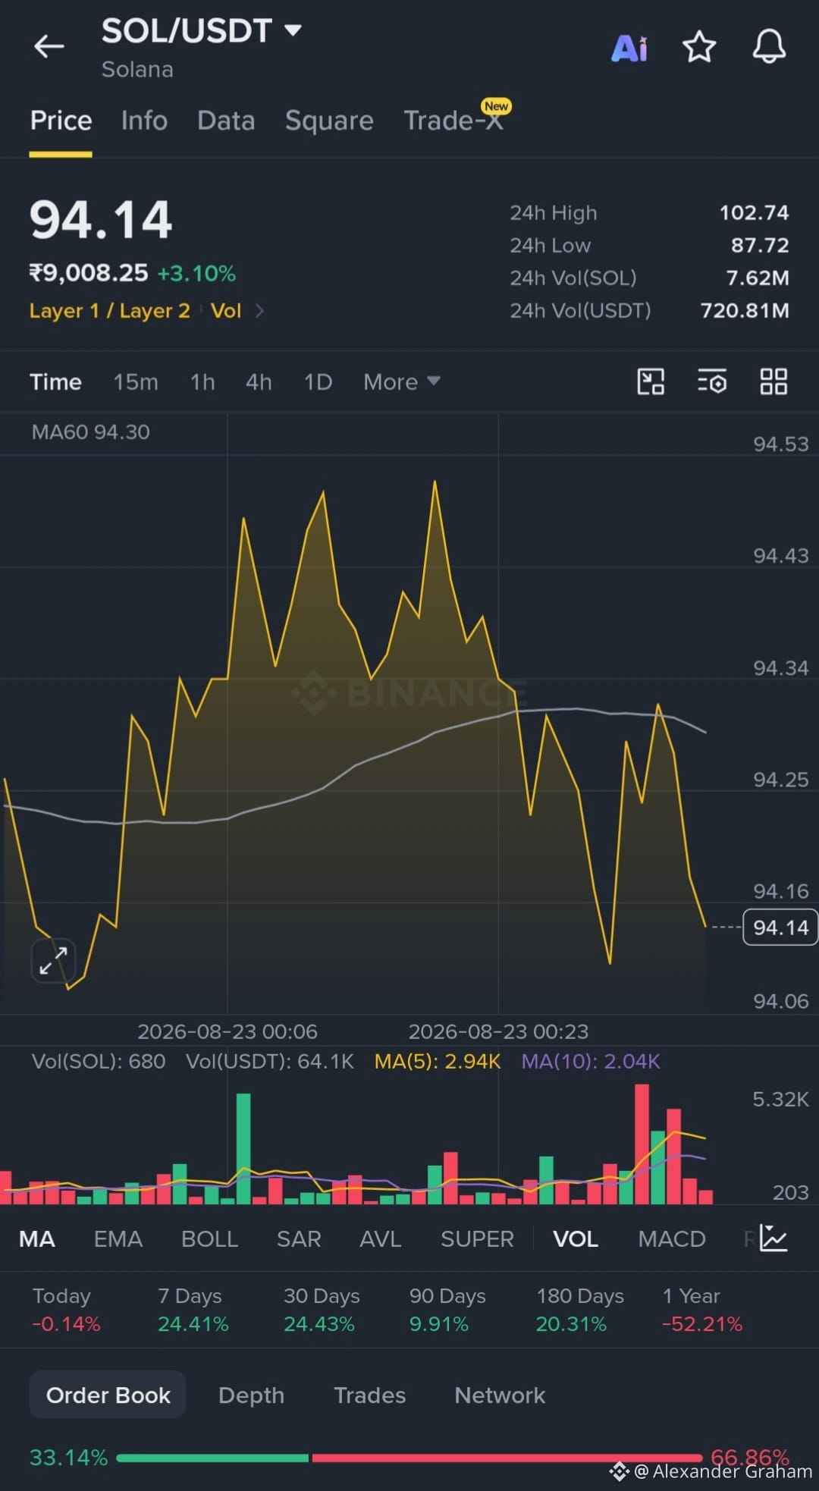Tap the 24h High value 102.74
This screenshot has width=819, height=1491.
[x=754, y=213]
